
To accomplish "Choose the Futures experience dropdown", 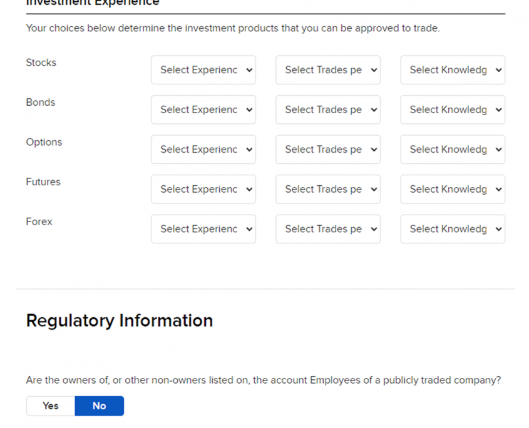I will [x=203, y=189].
